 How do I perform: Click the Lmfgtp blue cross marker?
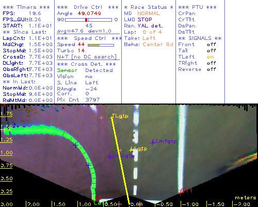[x=152, y=143]
